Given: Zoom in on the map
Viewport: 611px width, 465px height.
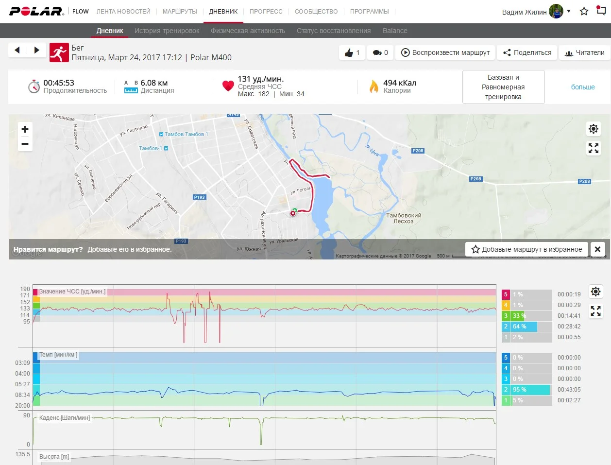Looking at the screenshot, I should (25, 129).
